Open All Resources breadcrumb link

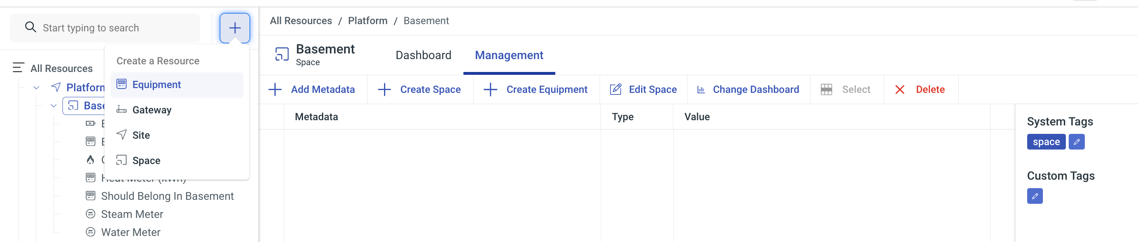[301, 21]
